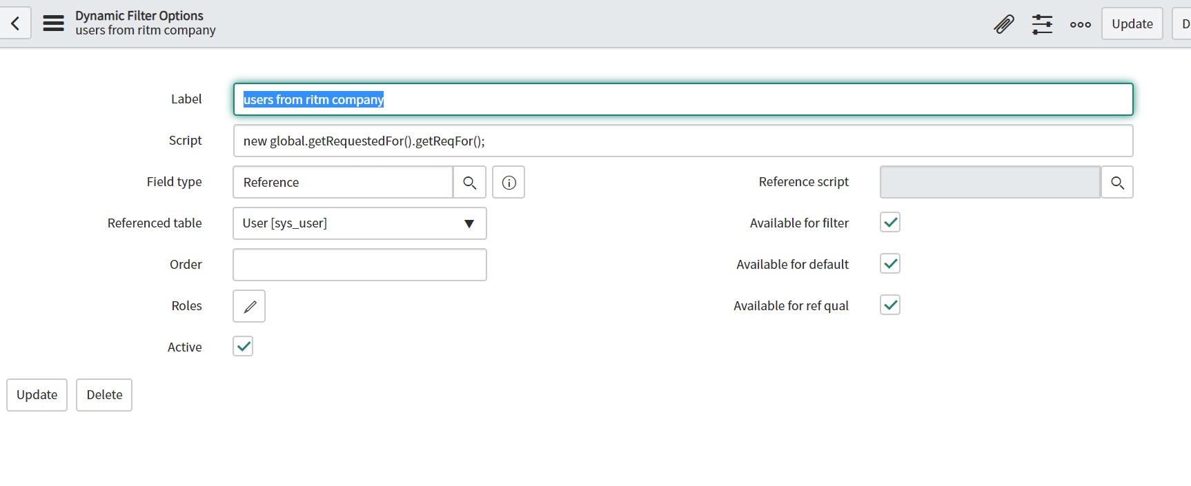Click the Label input field
The image size is (1191, 486).
683,99
